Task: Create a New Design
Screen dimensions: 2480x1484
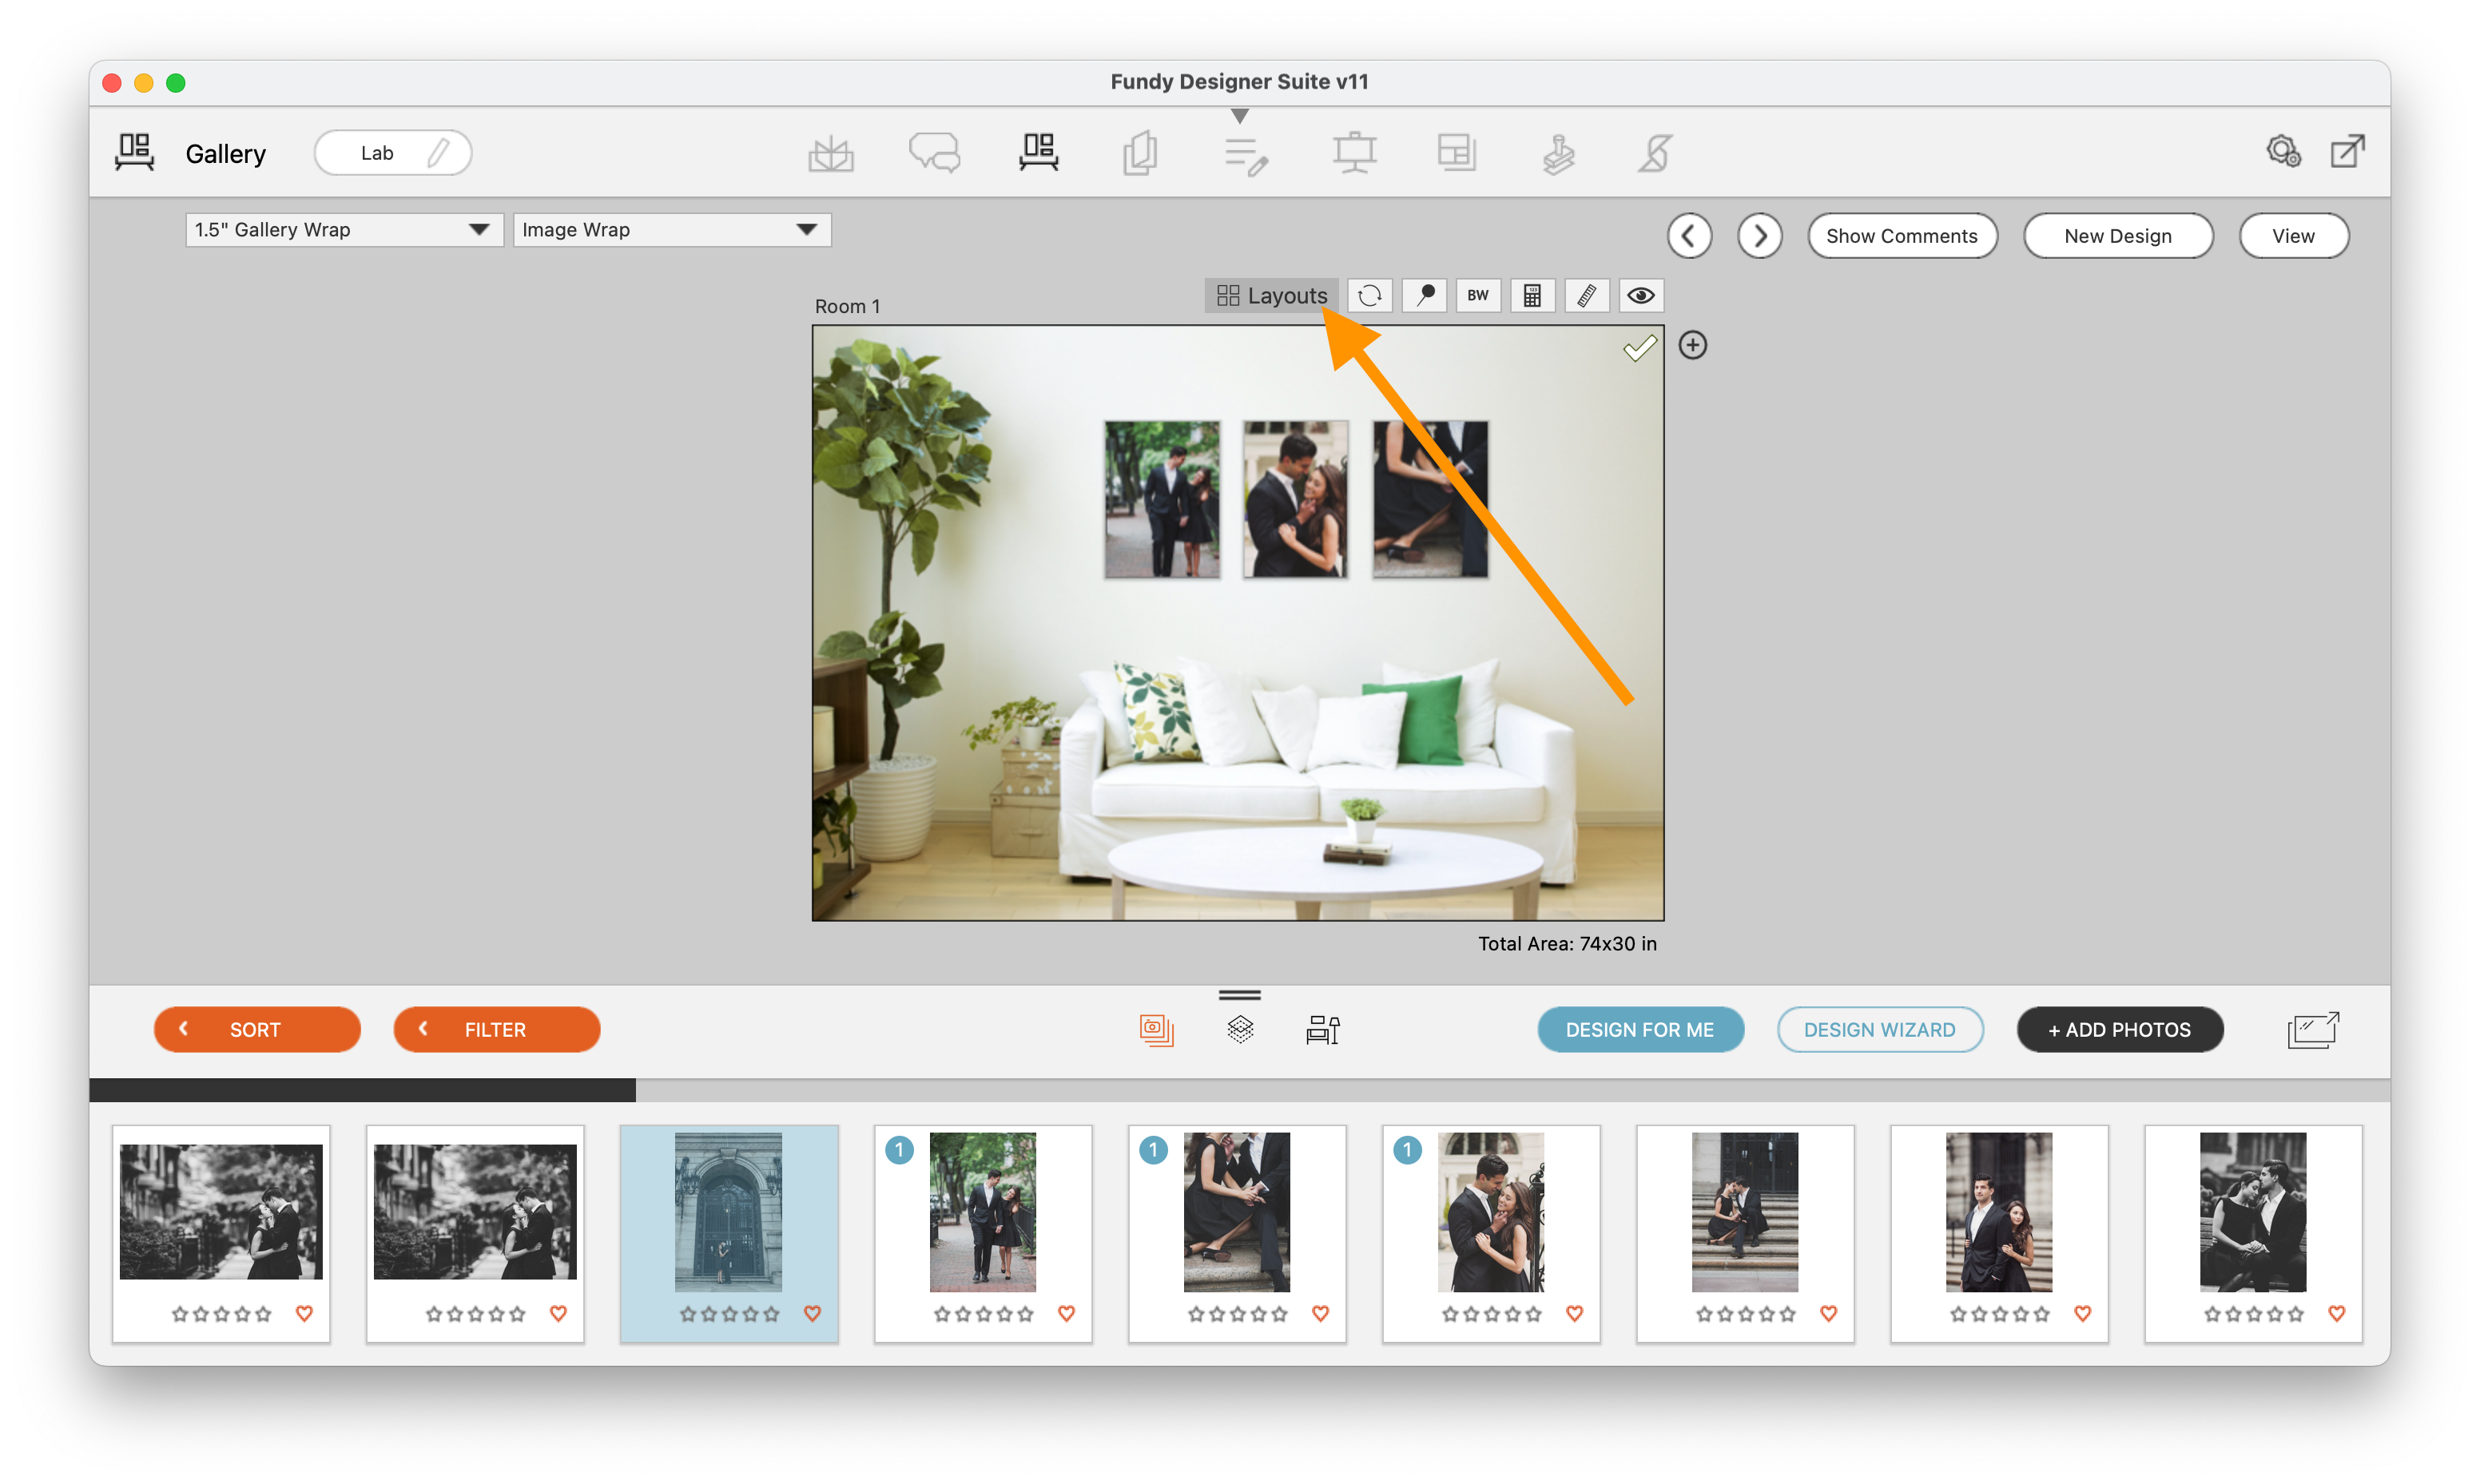Action: 2118,236
